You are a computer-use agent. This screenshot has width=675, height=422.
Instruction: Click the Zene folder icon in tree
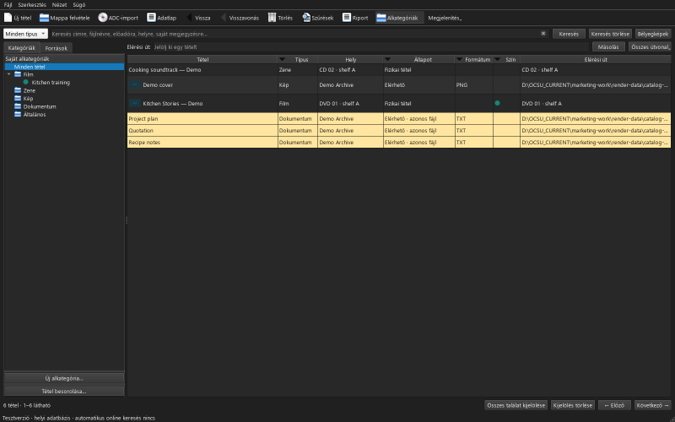pyautogui.click(x=18, y=90)
